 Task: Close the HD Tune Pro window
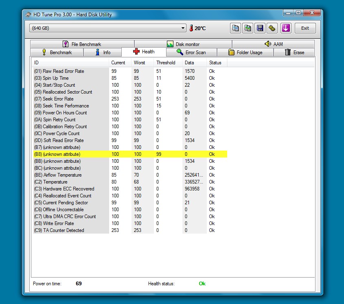click(312, 13)
